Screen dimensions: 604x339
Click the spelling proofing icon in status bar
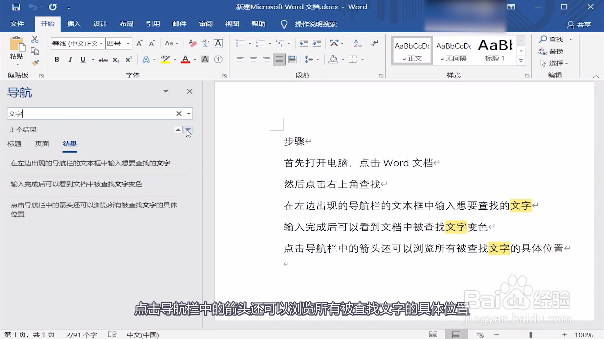(x=112, y=335)
